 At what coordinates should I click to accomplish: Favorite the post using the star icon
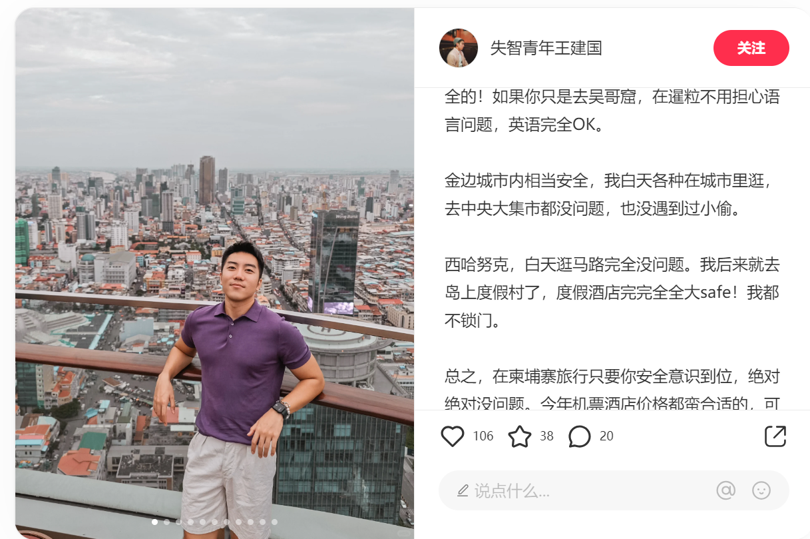click(520, 436)
